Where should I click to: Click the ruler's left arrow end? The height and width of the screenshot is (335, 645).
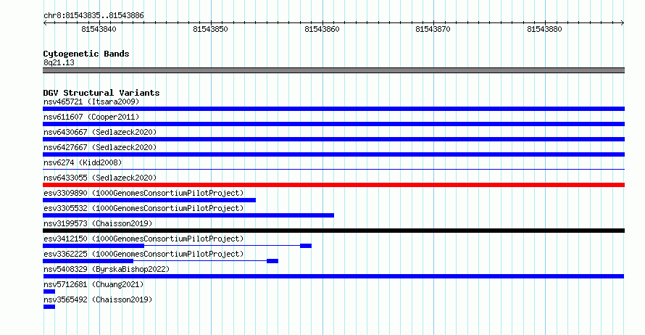[45, 23]
